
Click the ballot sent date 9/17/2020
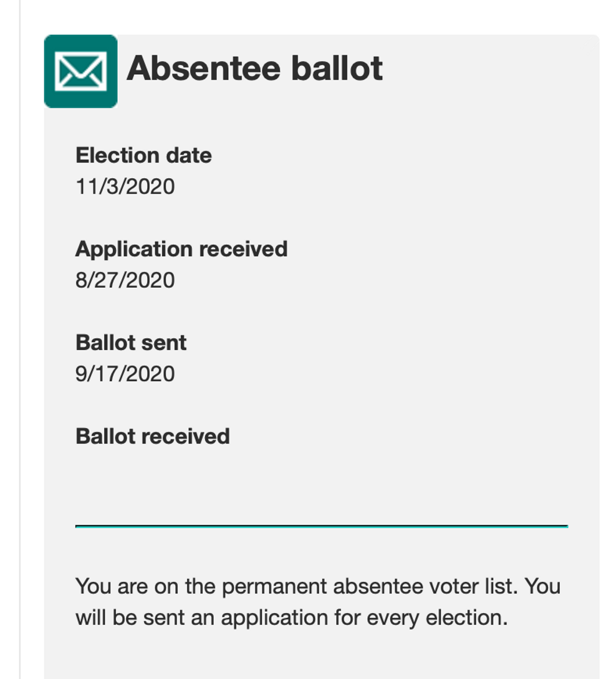125,374
